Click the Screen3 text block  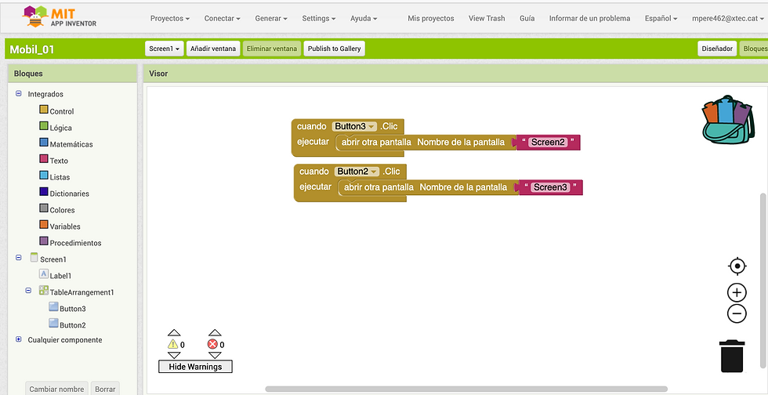[x=550, y=187]
